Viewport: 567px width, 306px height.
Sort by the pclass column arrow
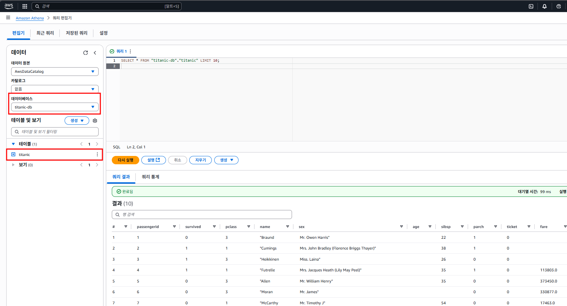point(249,227)
